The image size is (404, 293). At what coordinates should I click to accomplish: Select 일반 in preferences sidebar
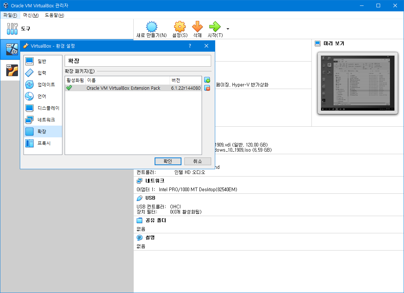point(43,61)
